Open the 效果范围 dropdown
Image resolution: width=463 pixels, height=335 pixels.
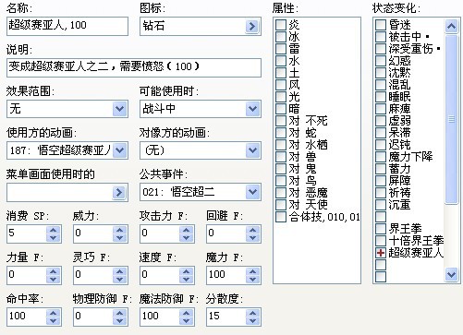point(119,109)
